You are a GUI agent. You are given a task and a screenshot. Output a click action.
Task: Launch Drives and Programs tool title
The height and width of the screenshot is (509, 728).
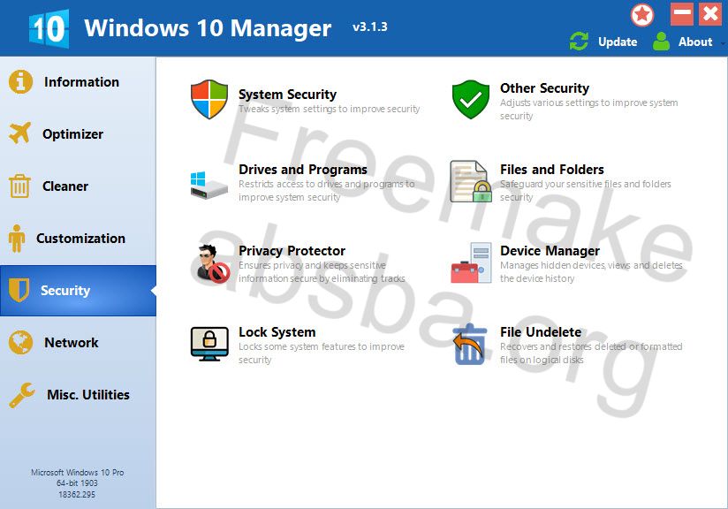coord(303,170)
